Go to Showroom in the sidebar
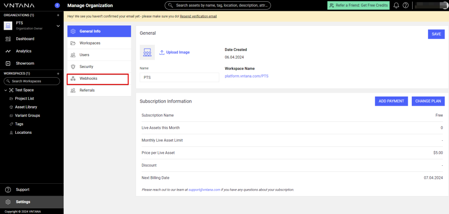 click(25, 63)
